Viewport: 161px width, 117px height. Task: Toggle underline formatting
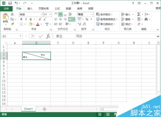tap(31, 19)
